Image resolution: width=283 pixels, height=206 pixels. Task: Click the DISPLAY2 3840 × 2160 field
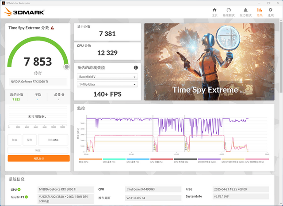click(65, 199)
